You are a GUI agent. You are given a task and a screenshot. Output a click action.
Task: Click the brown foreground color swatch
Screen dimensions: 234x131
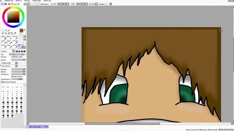click(21, 31)
